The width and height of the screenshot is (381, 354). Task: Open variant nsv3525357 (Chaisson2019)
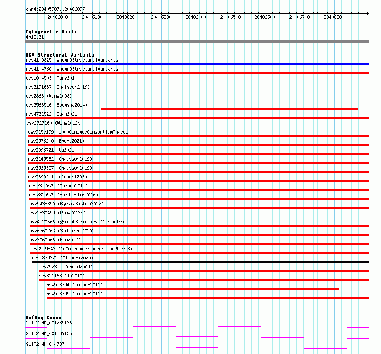[60, 168]
